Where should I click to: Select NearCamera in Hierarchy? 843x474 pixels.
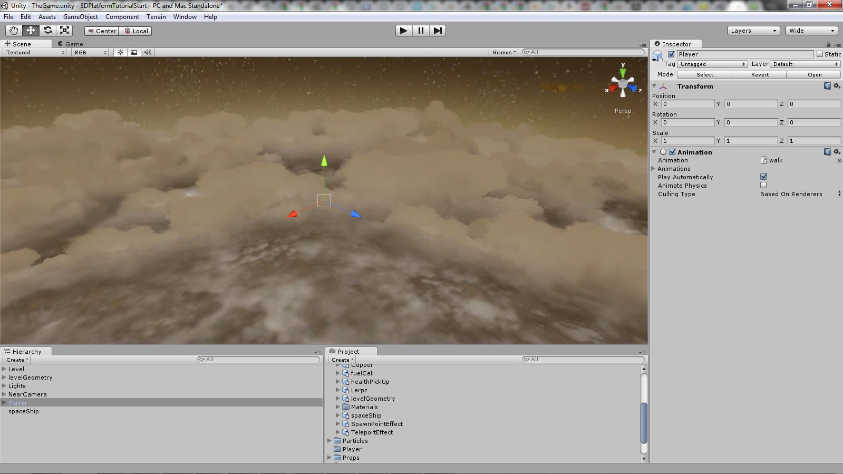point(27,394)
